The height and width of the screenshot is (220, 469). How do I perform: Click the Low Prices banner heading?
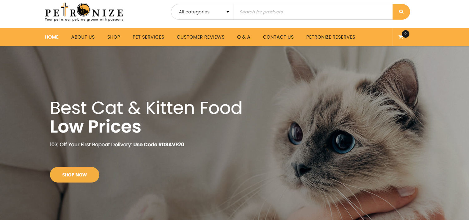(x=95, y=127)
